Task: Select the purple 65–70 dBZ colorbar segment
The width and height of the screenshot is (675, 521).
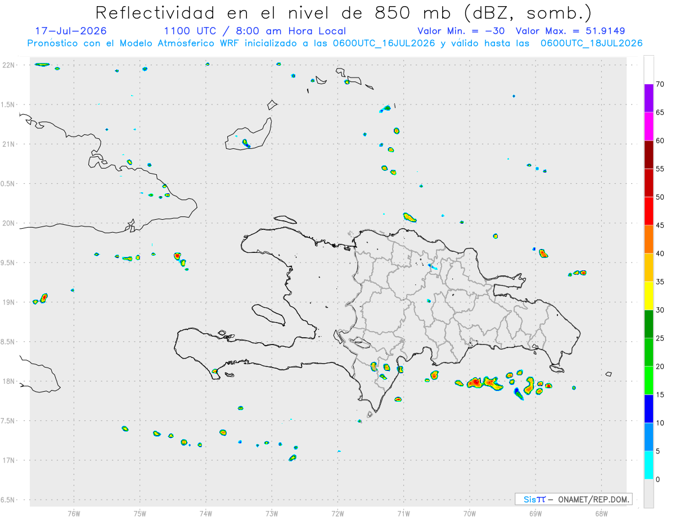Action: click(649, 98)
